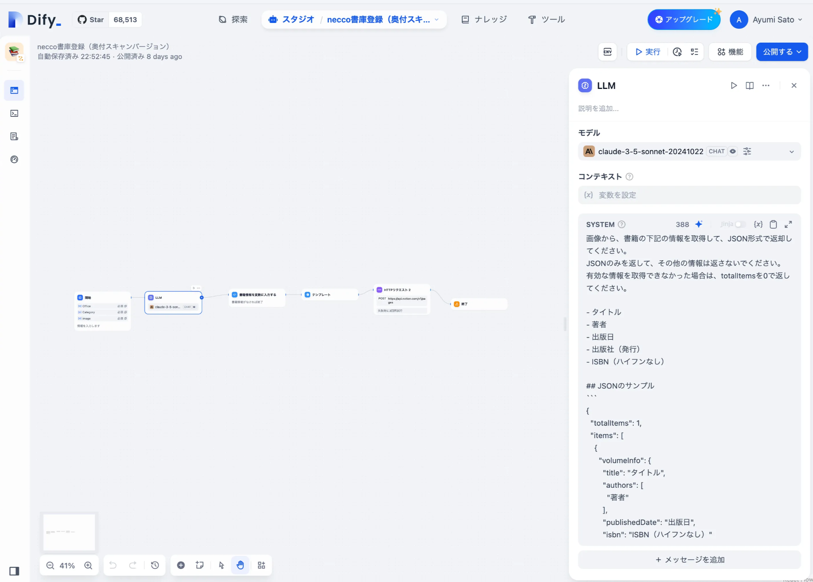Add a new node with plus circle

coord(181,566)
